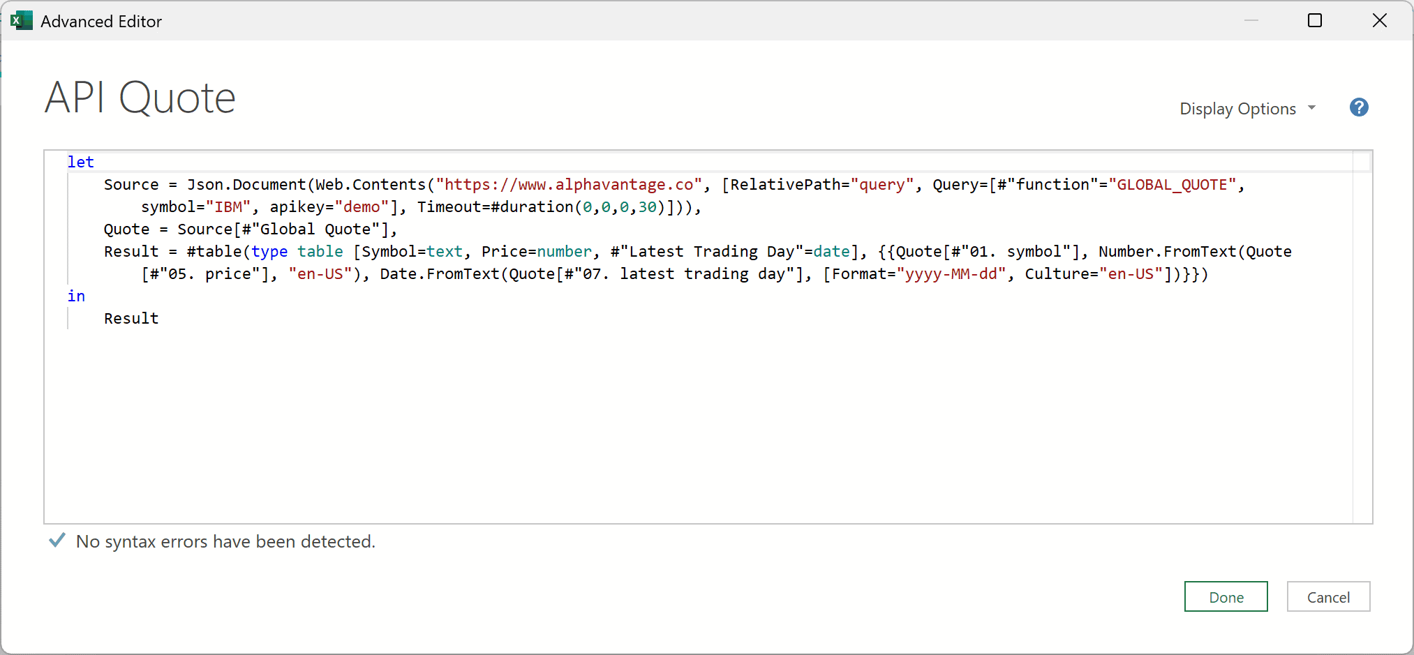This screenshot has width=1414, height=655.
Task: Click the "demo" apikey string
Action: click(x=362, y=206)
